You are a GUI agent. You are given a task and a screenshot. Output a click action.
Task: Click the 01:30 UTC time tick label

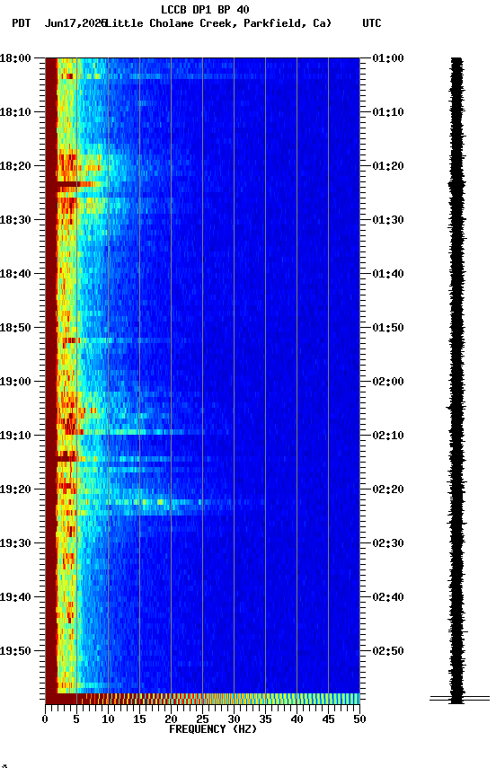(x=388, y=220)
